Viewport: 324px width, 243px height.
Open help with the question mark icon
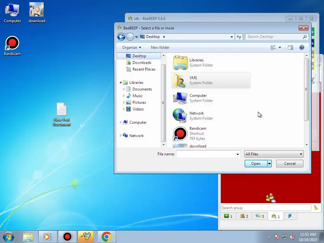[302, 47]
